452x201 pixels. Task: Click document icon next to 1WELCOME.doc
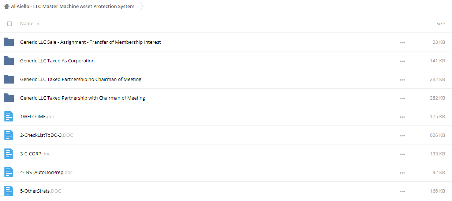tap(9, 116)
